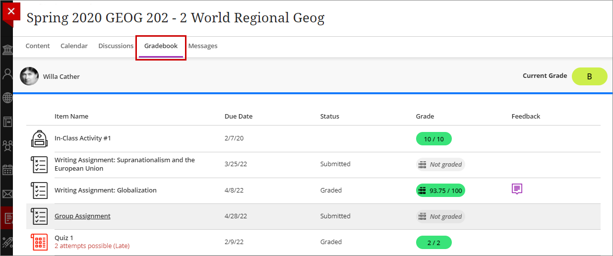
Task: Click the 93.75 / 100 grade pill
Action: tap(440, 191)
